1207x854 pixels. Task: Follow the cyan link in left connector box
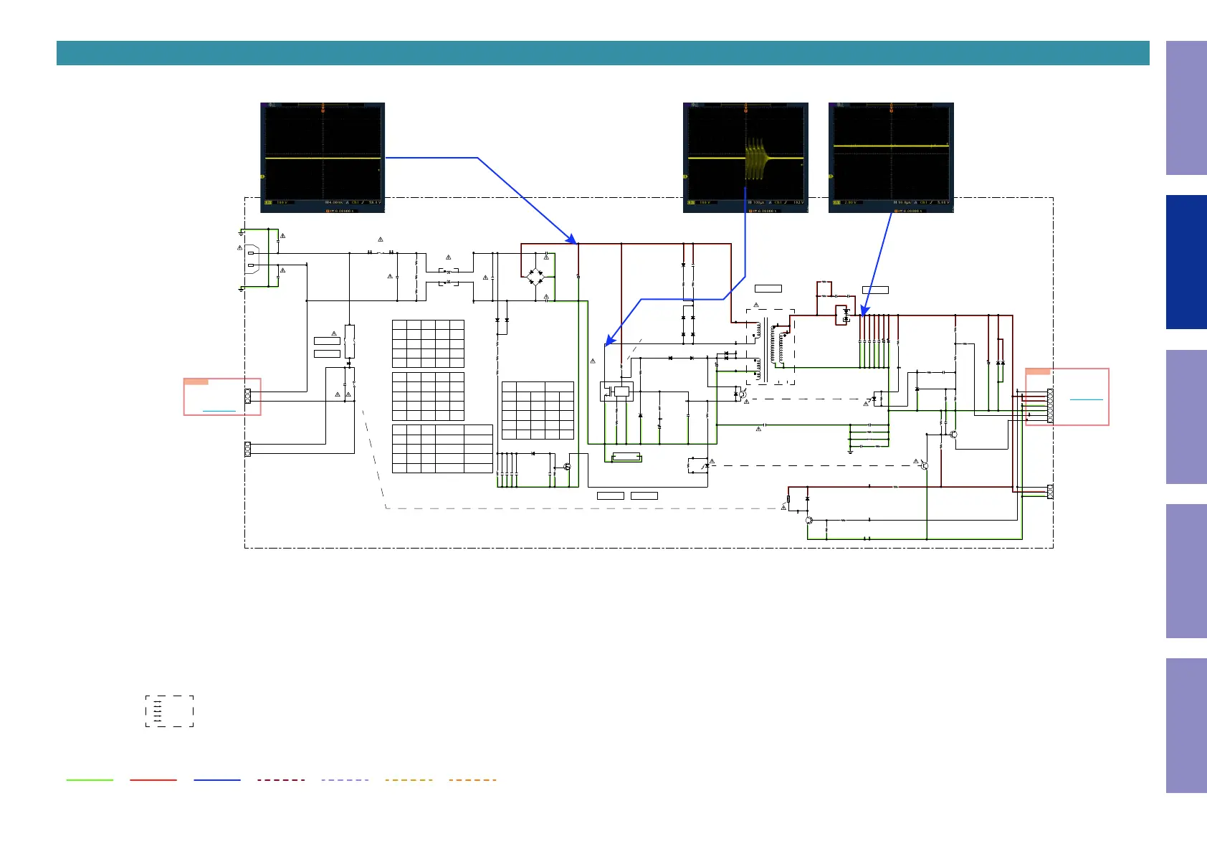click(219, 411)
